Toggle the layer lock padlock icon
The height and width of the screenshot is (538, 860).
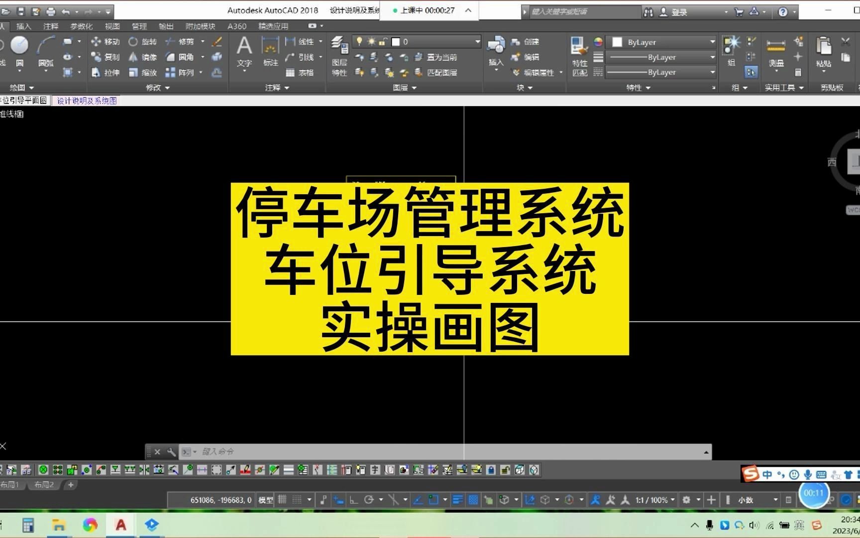[383, 41]
